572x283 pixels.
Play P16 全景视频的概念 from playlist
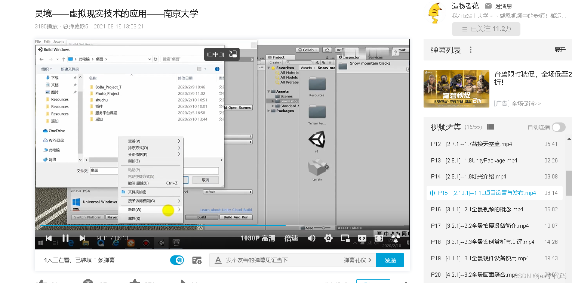pos(495,209)
